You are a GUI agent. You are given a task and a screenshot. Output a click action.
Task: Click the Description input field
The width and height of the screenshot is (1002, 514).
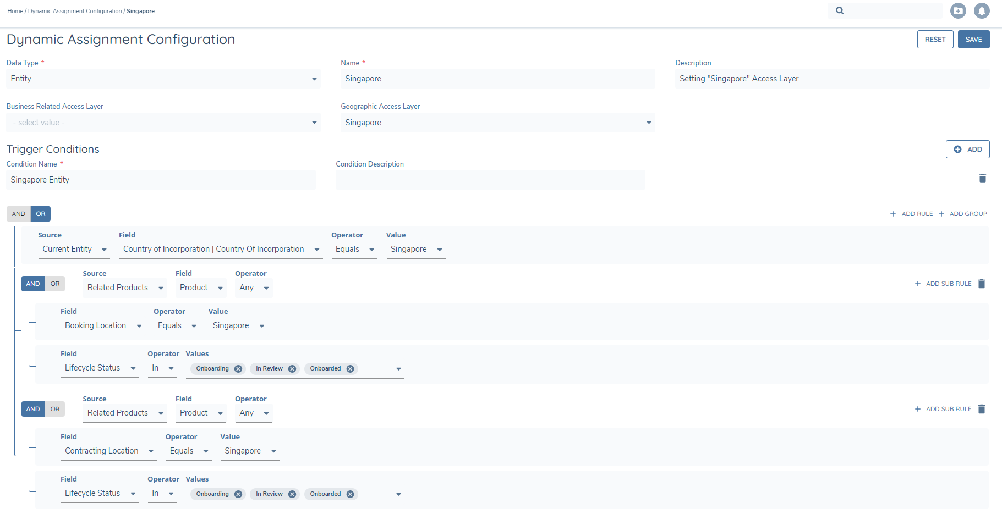click(x=833, y=79)
